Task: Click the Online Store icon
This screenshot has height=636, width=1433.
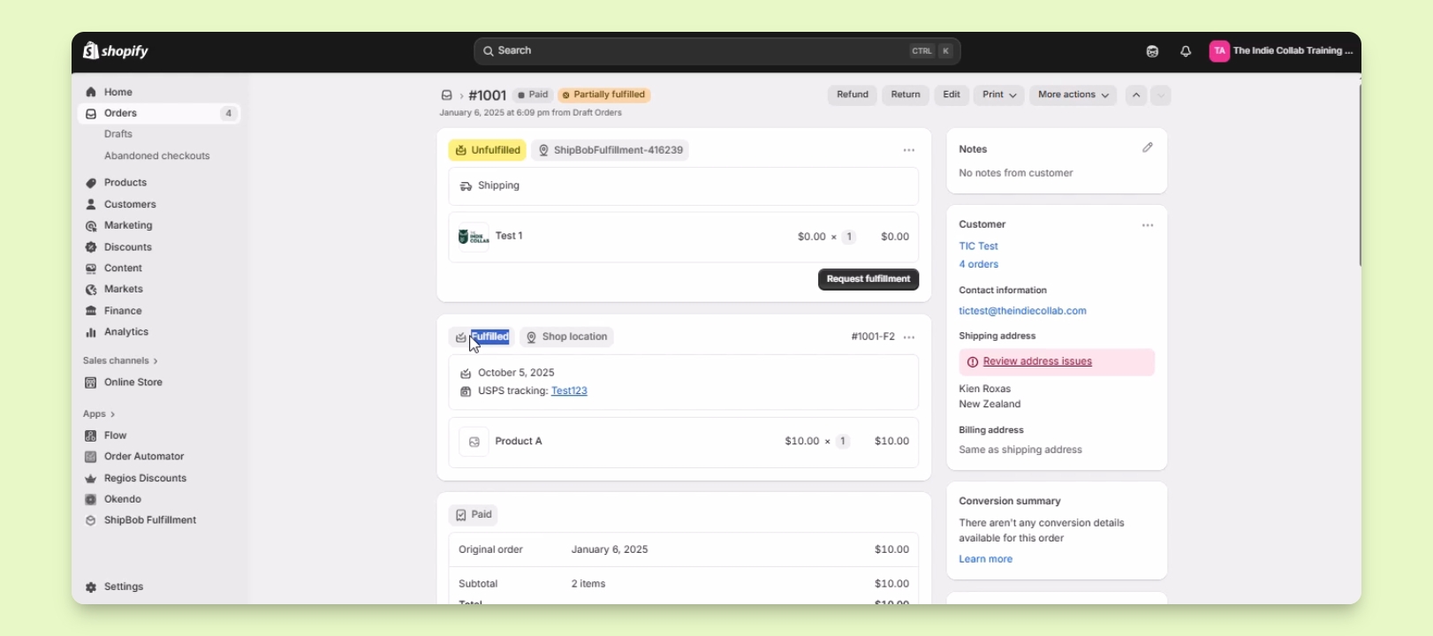Action: [91, 382]
